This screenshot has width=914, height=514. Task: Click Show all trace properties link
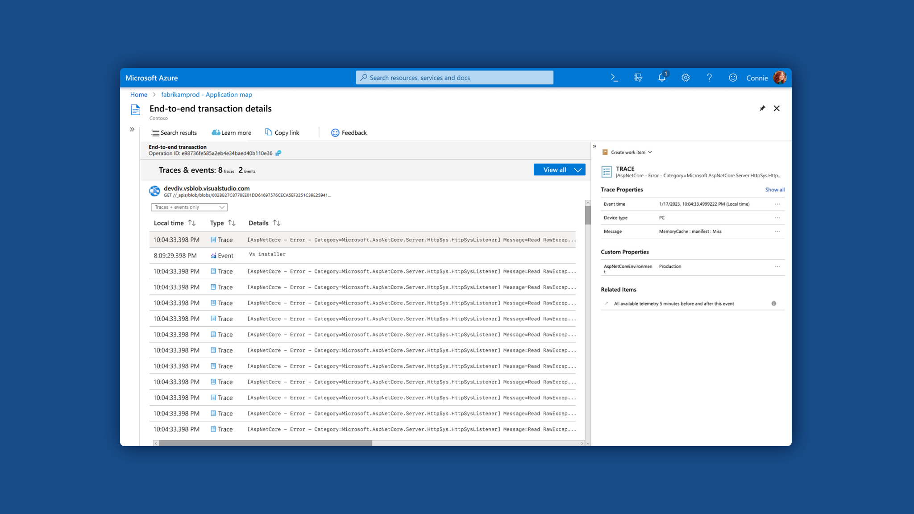click(x=775, y=190)
